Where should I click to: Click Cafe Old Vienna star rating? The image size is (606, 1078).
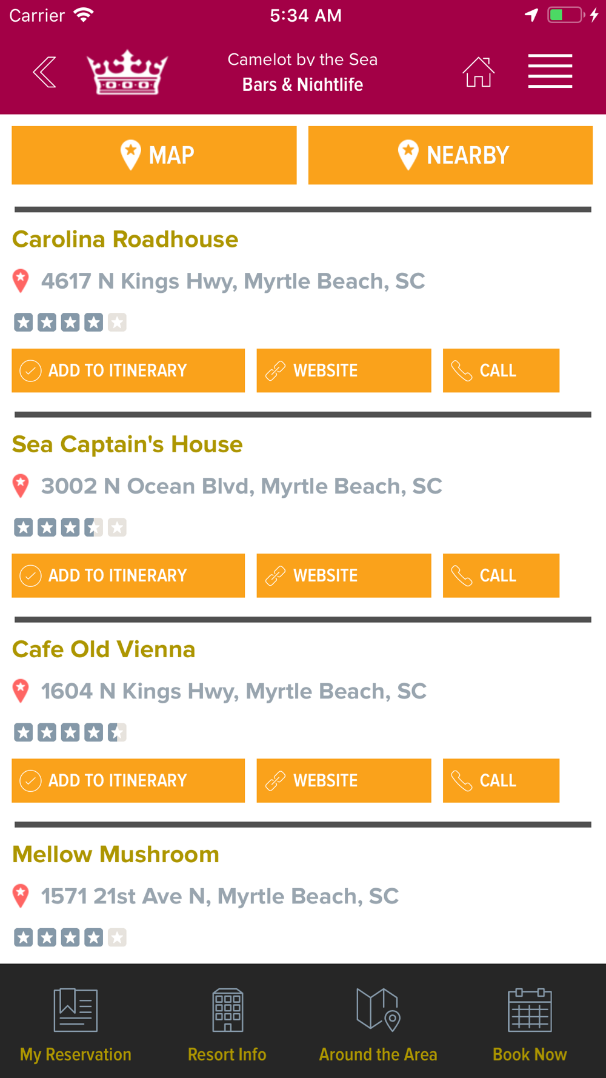pos(70,732)
